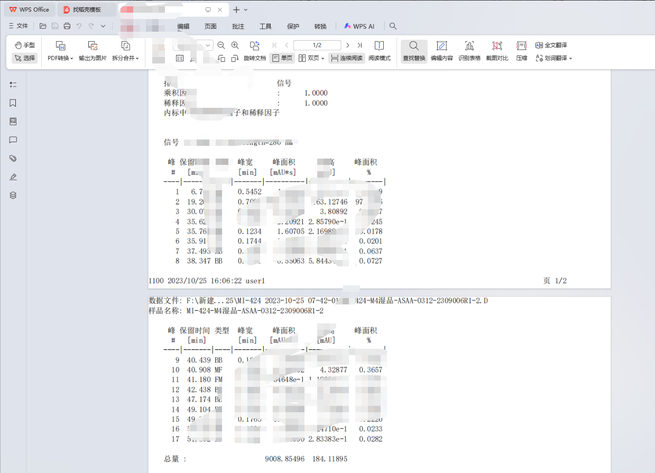Open the thumbnail sidebar panel
This screenshot has height=473, width=655.
point(13,122)
